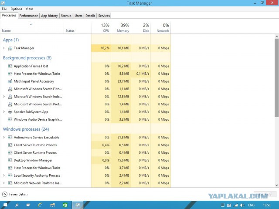Image resolution: width=279 pixels, height=209 pixels.
Task: Click the Task Manager app icon in Apps list
Action: tap(10, 48)
